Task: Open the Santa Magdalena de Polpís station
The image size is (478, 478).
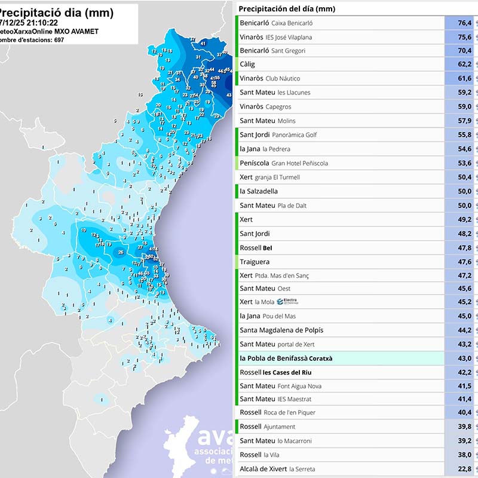Action: (281, 330)
